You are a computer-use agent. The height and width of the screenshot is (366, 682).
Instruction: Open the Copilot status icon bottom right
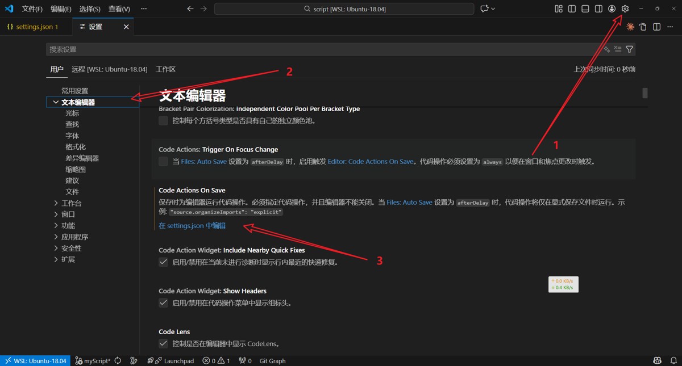click(x=657, y=361)
